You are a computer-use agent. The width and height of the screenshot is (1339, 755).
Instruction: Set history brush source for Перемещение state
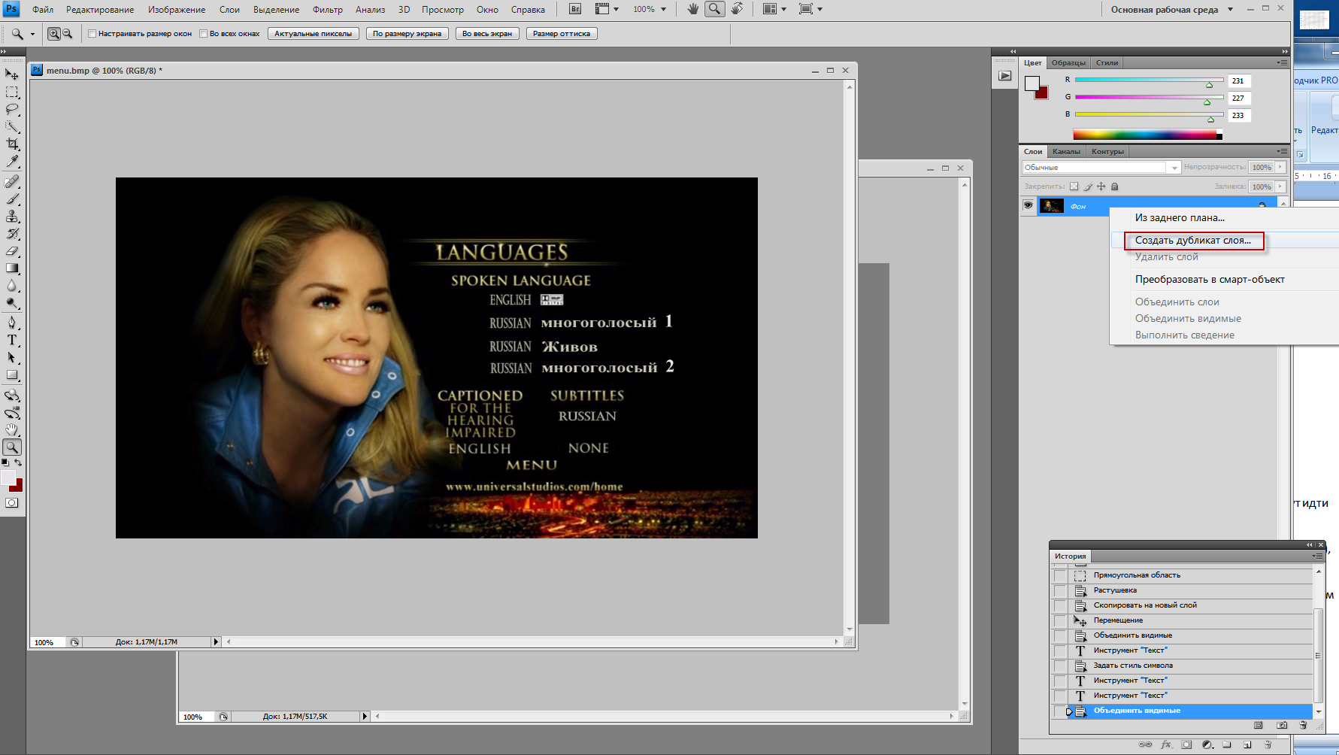click(x=1059, y=620)
